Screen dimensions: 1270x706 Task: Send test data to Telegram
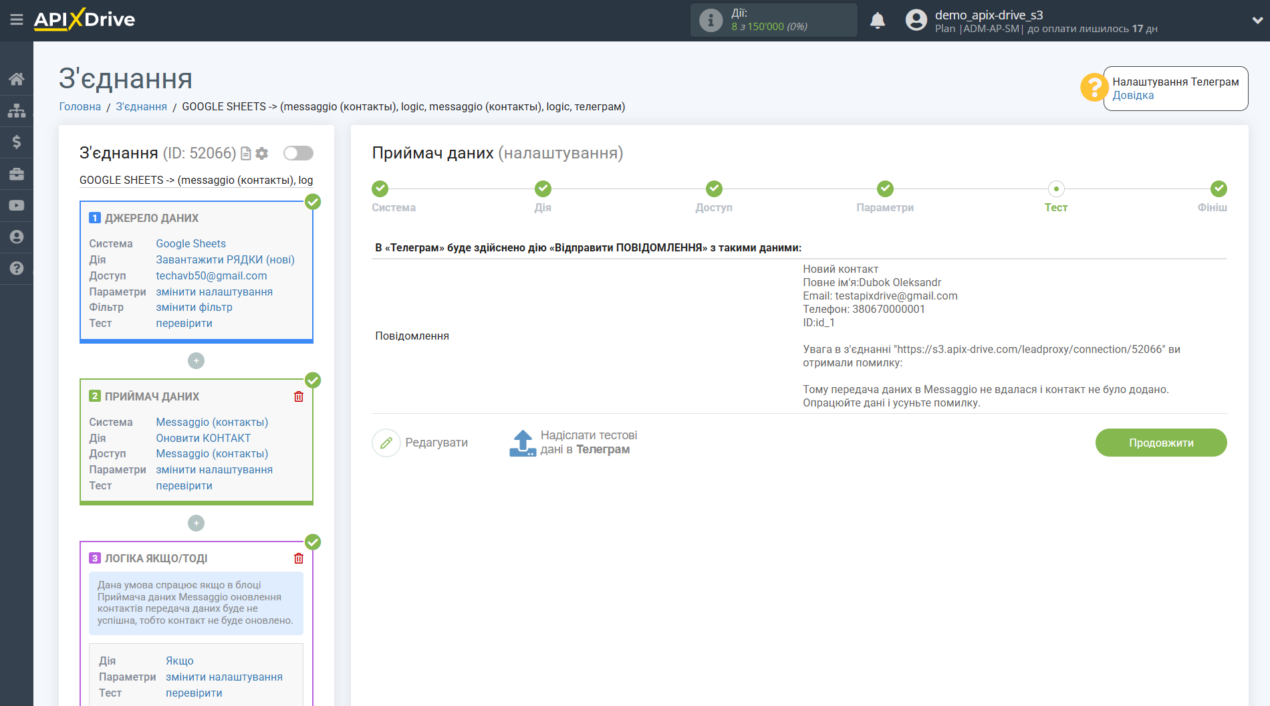tap(574, 443)
